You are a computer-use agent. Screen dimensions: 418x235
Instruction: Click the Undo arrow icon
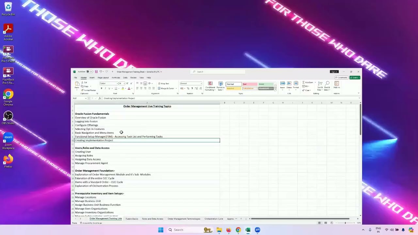point(101,71)
